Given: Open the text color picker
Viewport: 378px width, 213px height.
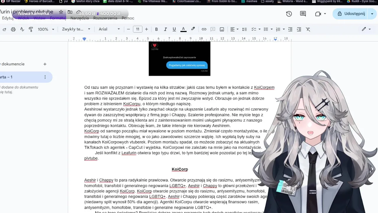Looking at the screenshot, I should [x=183, y=29].
